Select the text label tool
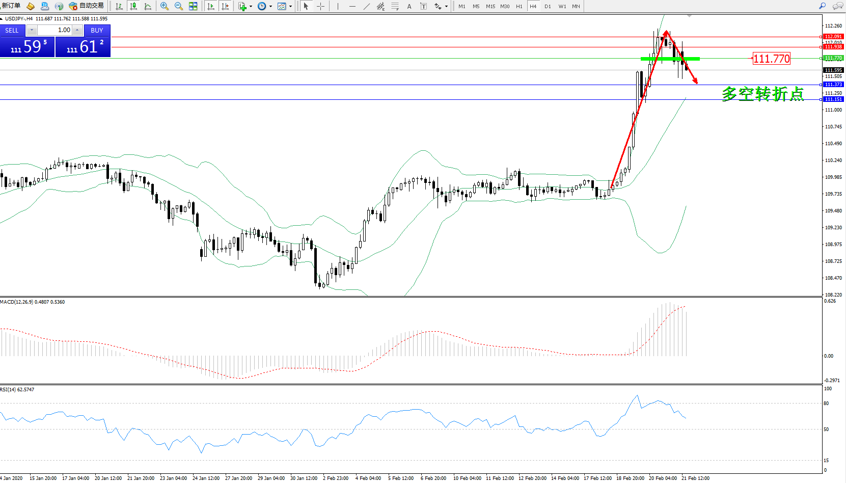Viewport: 846px width, 483px height. click(x=409, y=6)
